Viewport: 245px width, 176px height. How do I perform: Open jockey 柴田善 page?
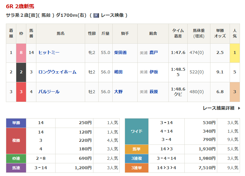(120, 52)
